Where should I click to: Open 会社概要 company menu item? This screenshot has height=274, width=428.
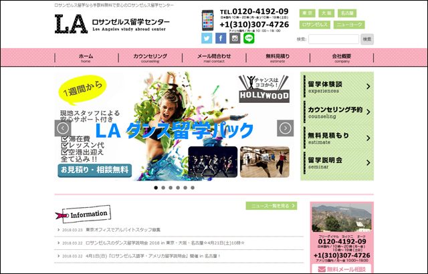(342, 59)
